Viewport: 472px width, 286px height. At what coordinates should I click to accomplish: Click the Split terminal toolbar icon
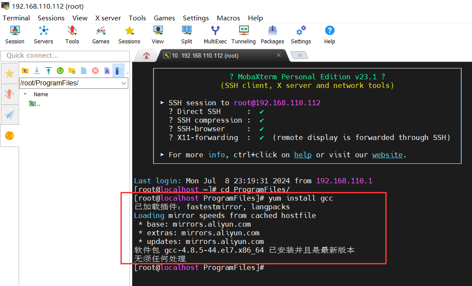(187, 35)
